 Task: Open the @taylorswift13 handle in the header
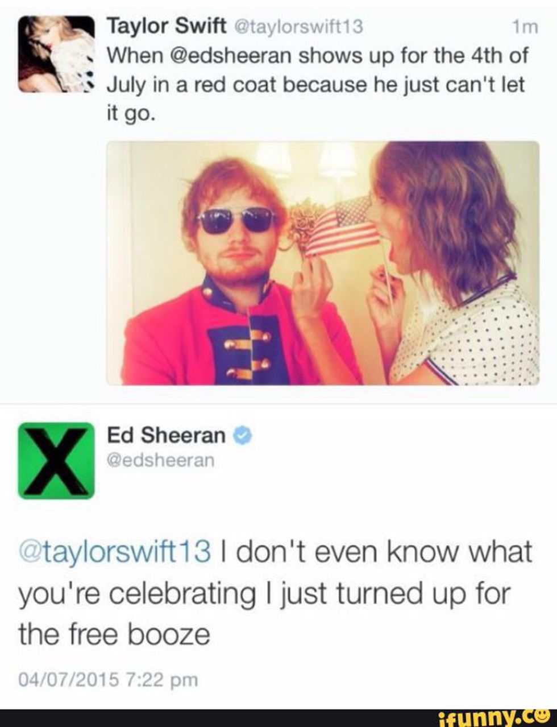[x=293, y=26]
